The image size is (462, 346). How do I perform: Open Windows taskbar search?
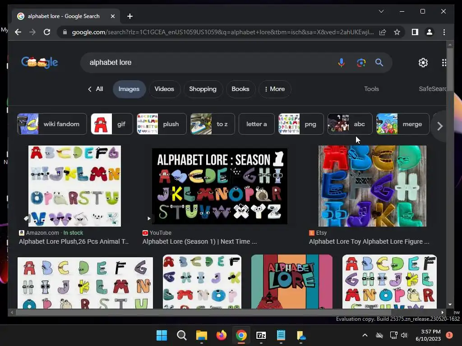click(181, 335)
